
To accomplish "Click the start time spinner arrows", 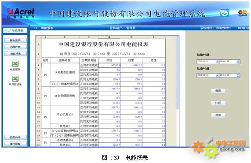I will click(238, 62).
